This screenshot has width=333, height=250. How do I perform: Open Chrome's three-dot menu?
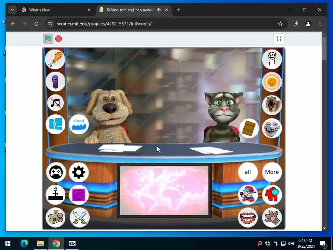click(x=320, y=24)
